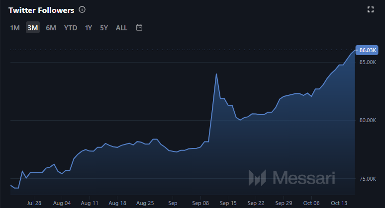Click the Twitter Followers chart title
This screenshot has width=385, height=208.
pyautogui.click(x=41, y=10)
